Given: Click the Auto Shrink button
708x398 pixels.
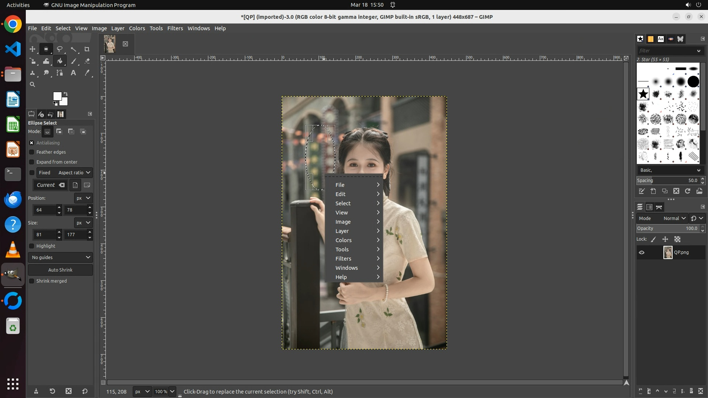Looking at the screenshot, I should [x=60, y=270].
